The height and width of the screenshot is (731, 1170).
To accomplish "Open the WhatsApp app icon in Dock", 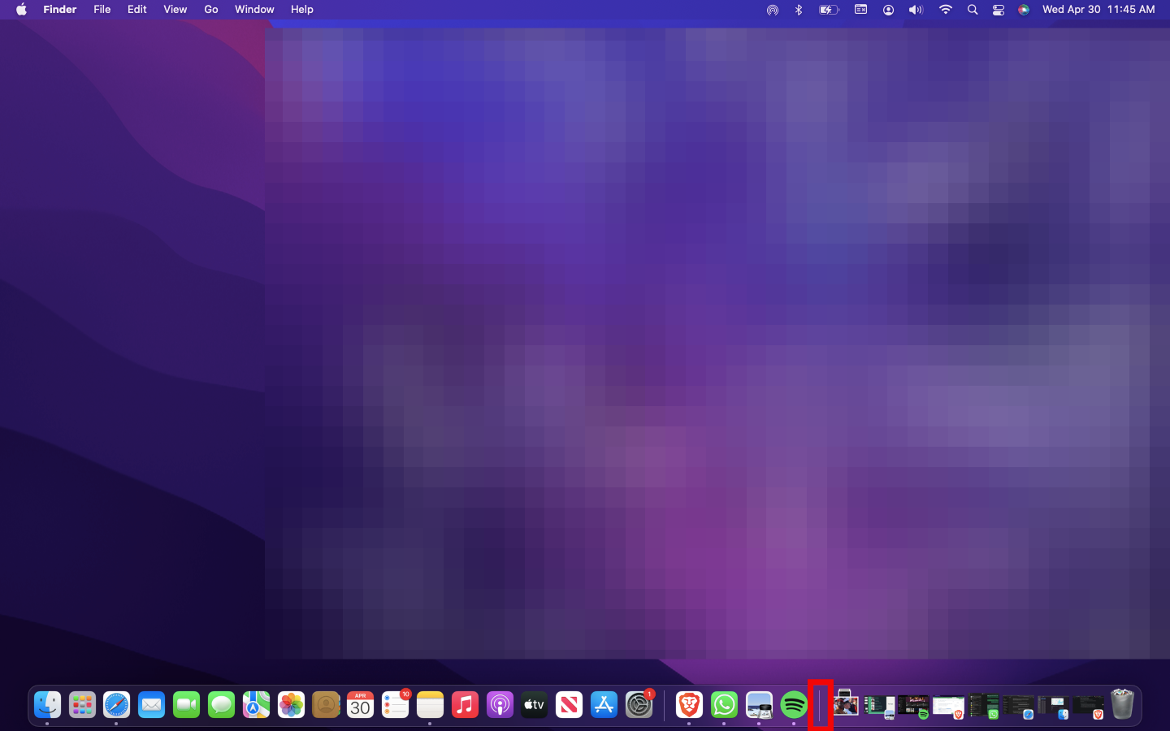I will point(725,704).
